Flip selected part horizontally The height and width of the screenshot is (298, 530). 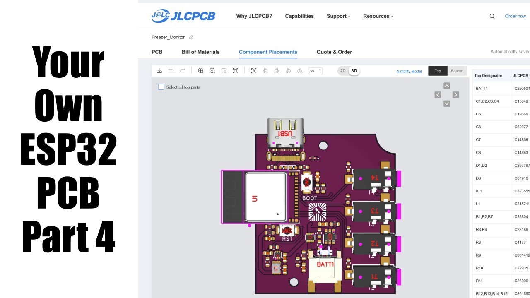(265, 71)
